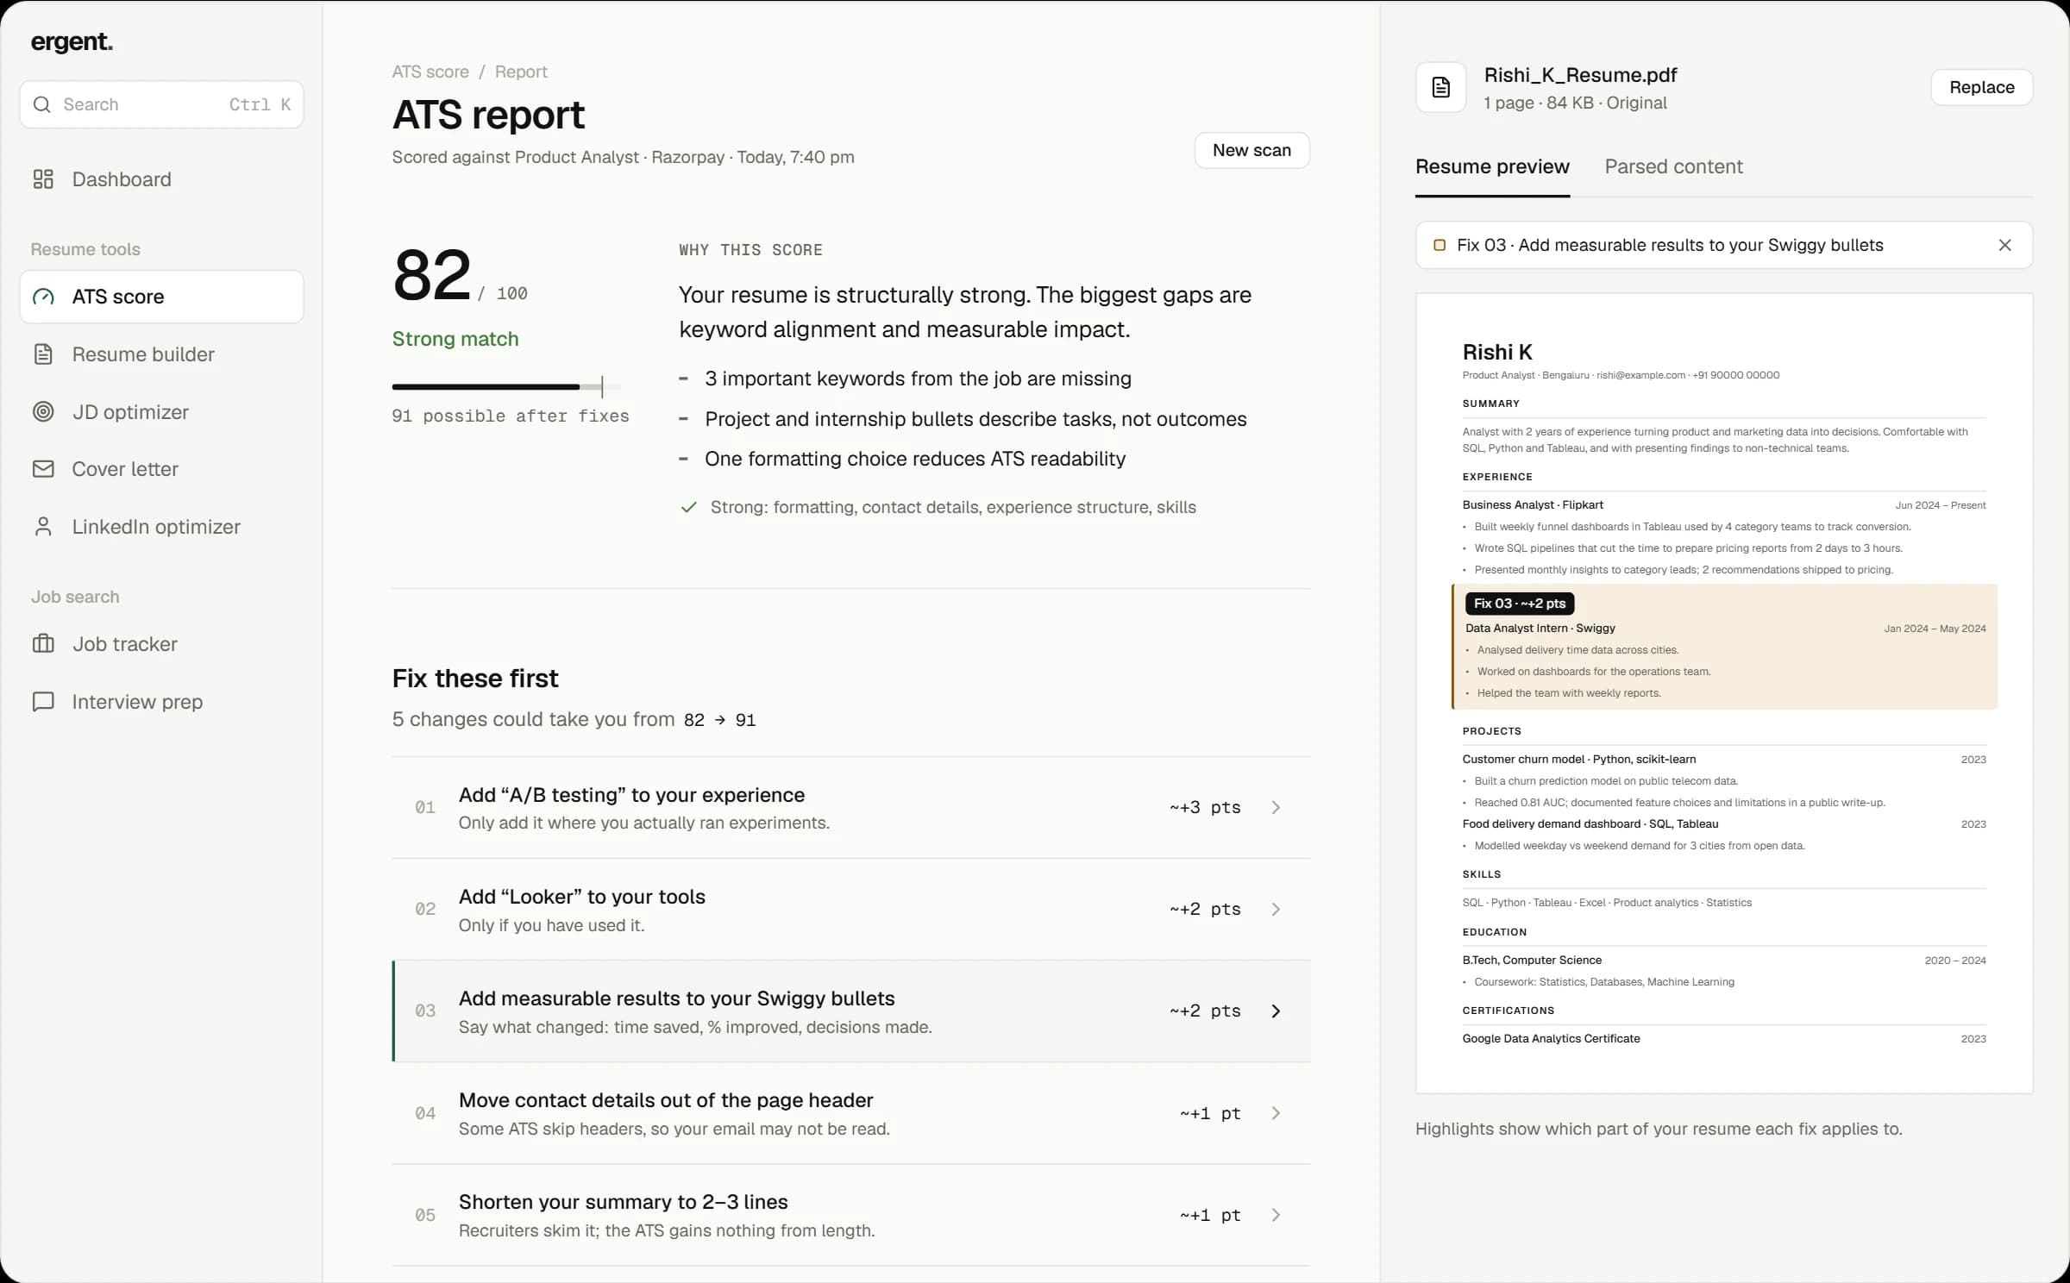2070x1283 pixels.
Task: Click the Fix 03 ~+2 pts badge
Action: pyautogui.click(x=1520, y=604)
